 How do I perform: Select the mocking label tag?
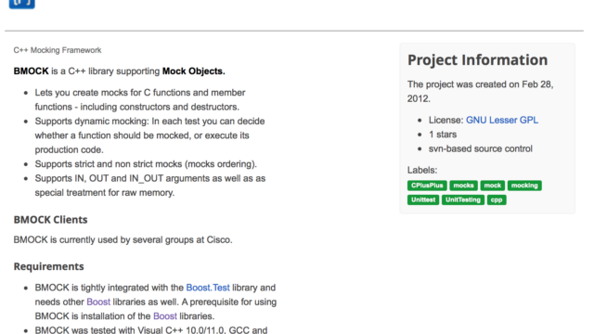[x=524, y=186]
